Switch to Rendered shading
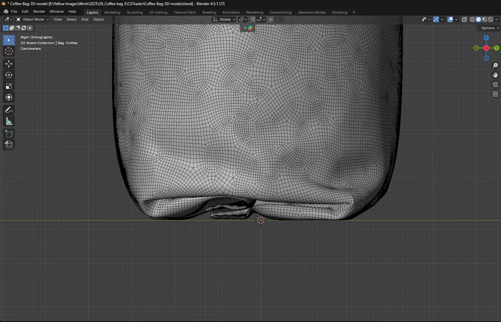Image resolution: width=501 pixels, height=322 pixels. (x=491, y=19)
